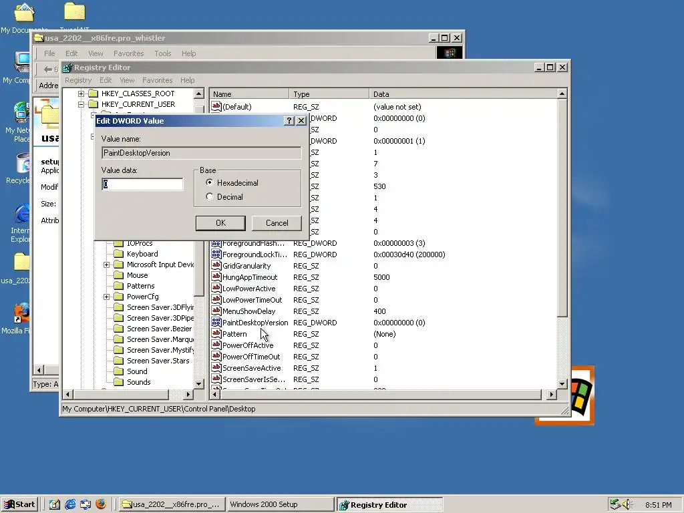684x513 pixels.
Task: Select the Sounds key folder icon
Action: (x=119, y=382)
